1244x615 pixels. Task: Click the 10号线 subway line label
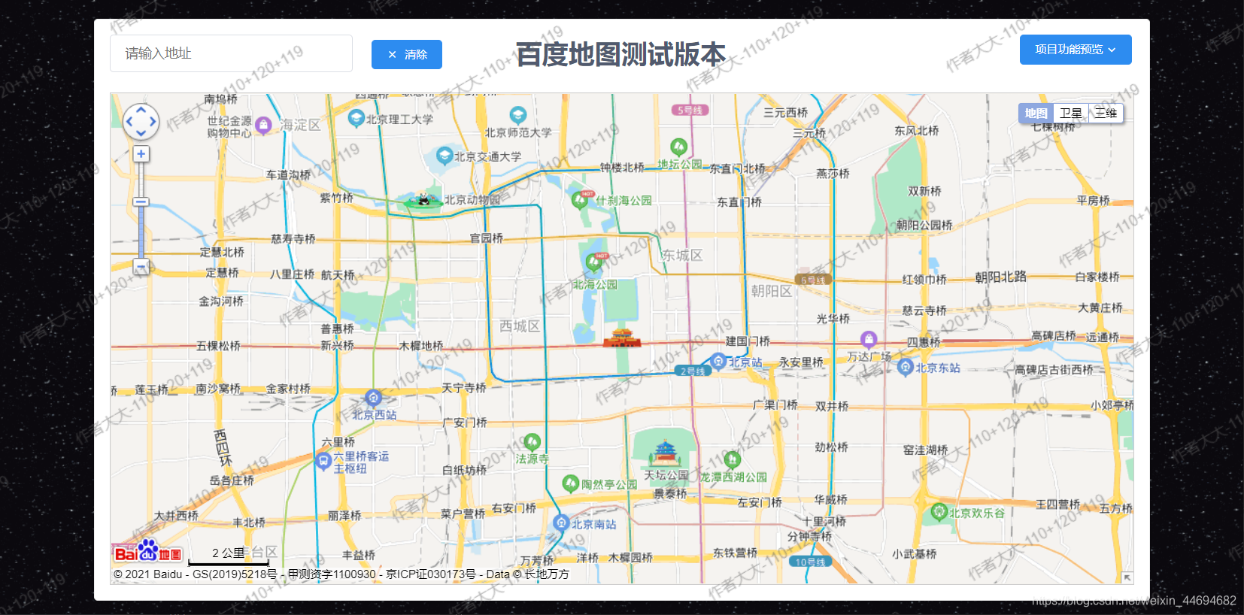(x=810, y=562)
